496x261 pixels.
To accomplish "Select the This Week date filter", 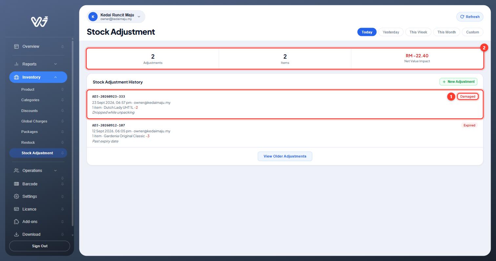I will [x=418, y=32].
